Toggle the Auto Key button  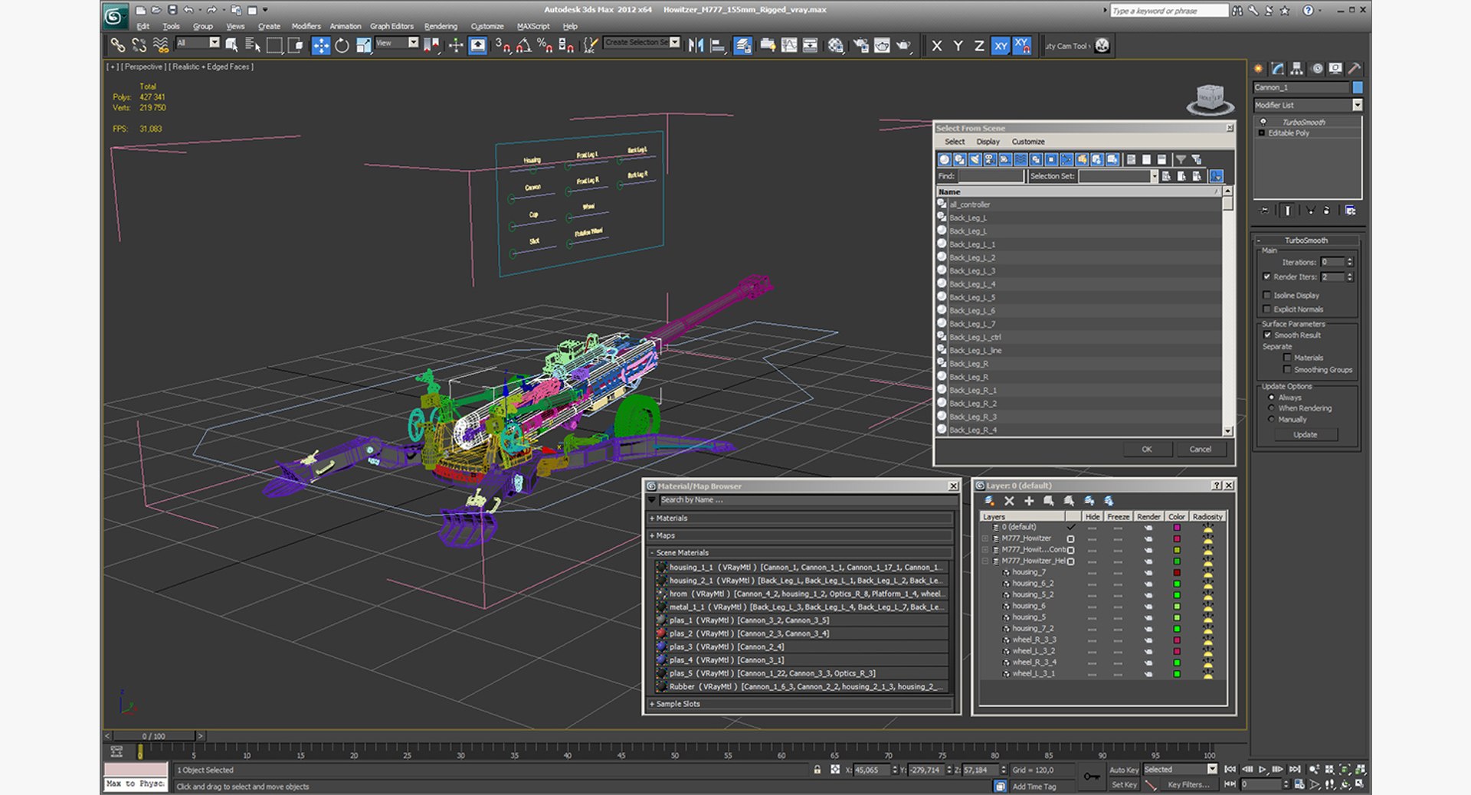(1123, 770)
